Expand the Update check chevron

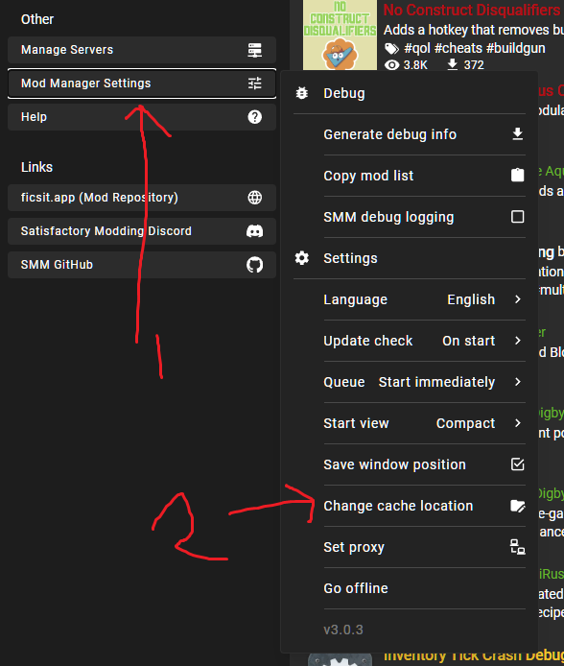(517, 341)
